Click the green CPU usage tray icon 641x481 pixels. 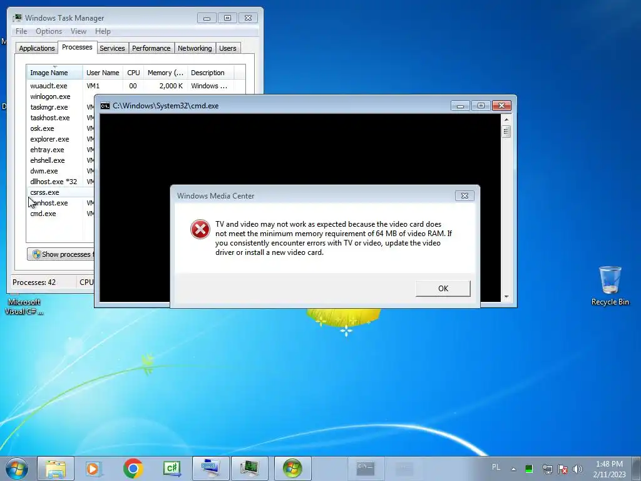529,468
